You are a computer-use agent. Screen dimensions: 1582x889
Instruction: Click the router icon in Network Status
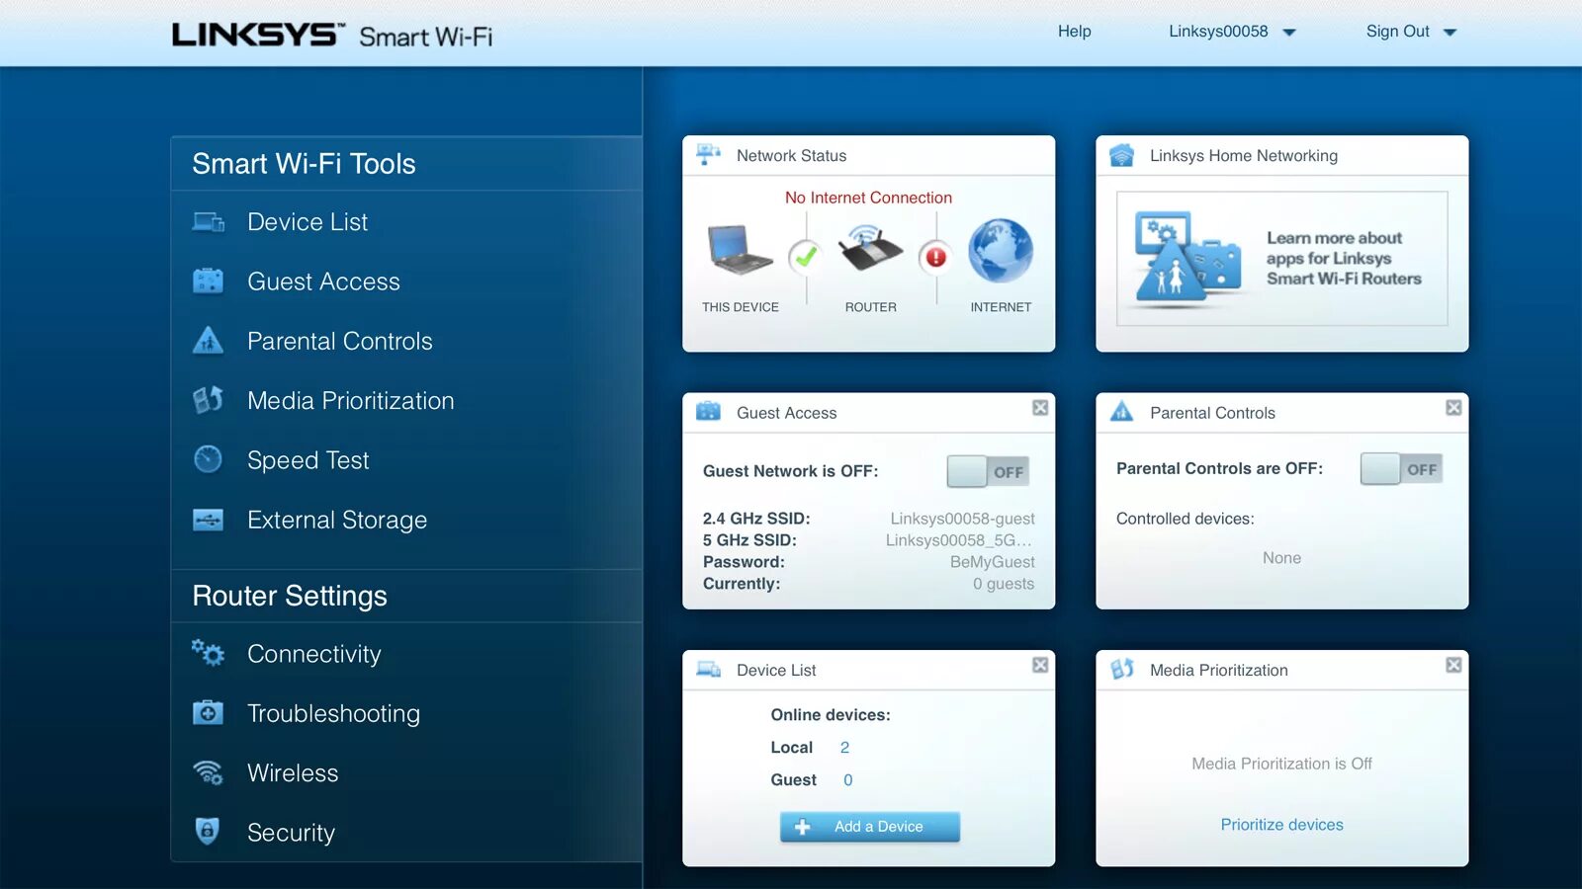coord(870,249)
